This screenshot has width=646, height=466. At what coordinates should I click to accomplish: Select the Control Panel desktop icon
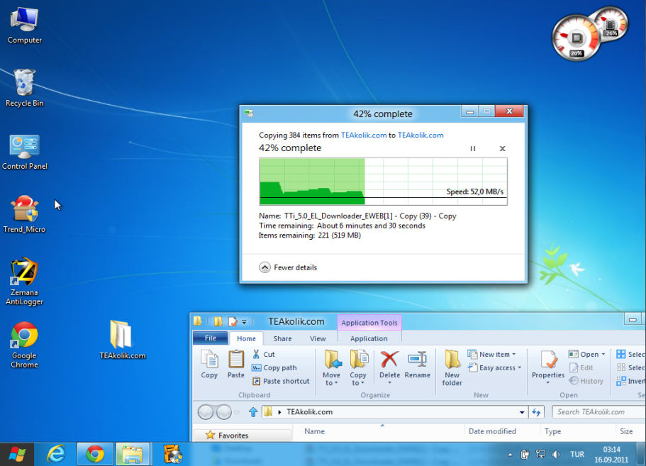[x=25, y=152]
